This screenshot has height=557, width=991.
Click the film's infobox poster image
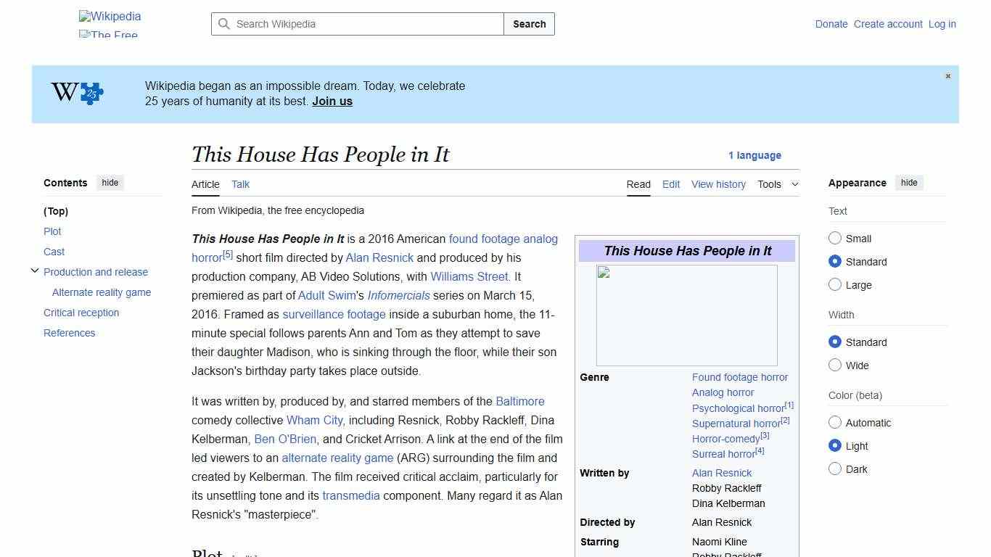686,315
